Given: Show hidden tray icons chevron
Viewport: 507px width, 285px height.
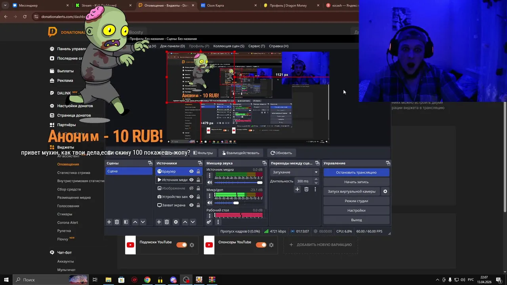Looking at the screenshot, I should pos(437,280).
